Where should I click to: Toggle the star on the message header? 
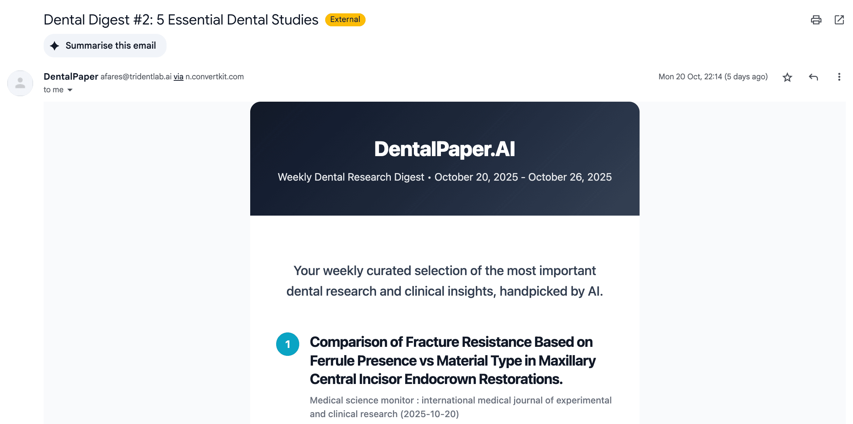(x=787, y=77)
